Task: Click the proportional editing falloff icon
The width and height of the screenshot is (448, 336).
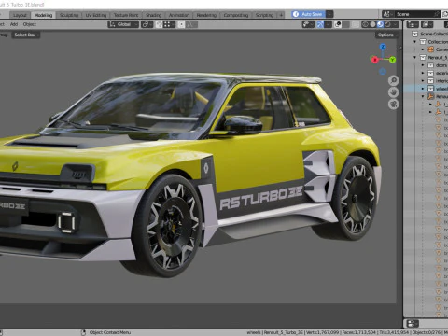Action: [192, 24]
